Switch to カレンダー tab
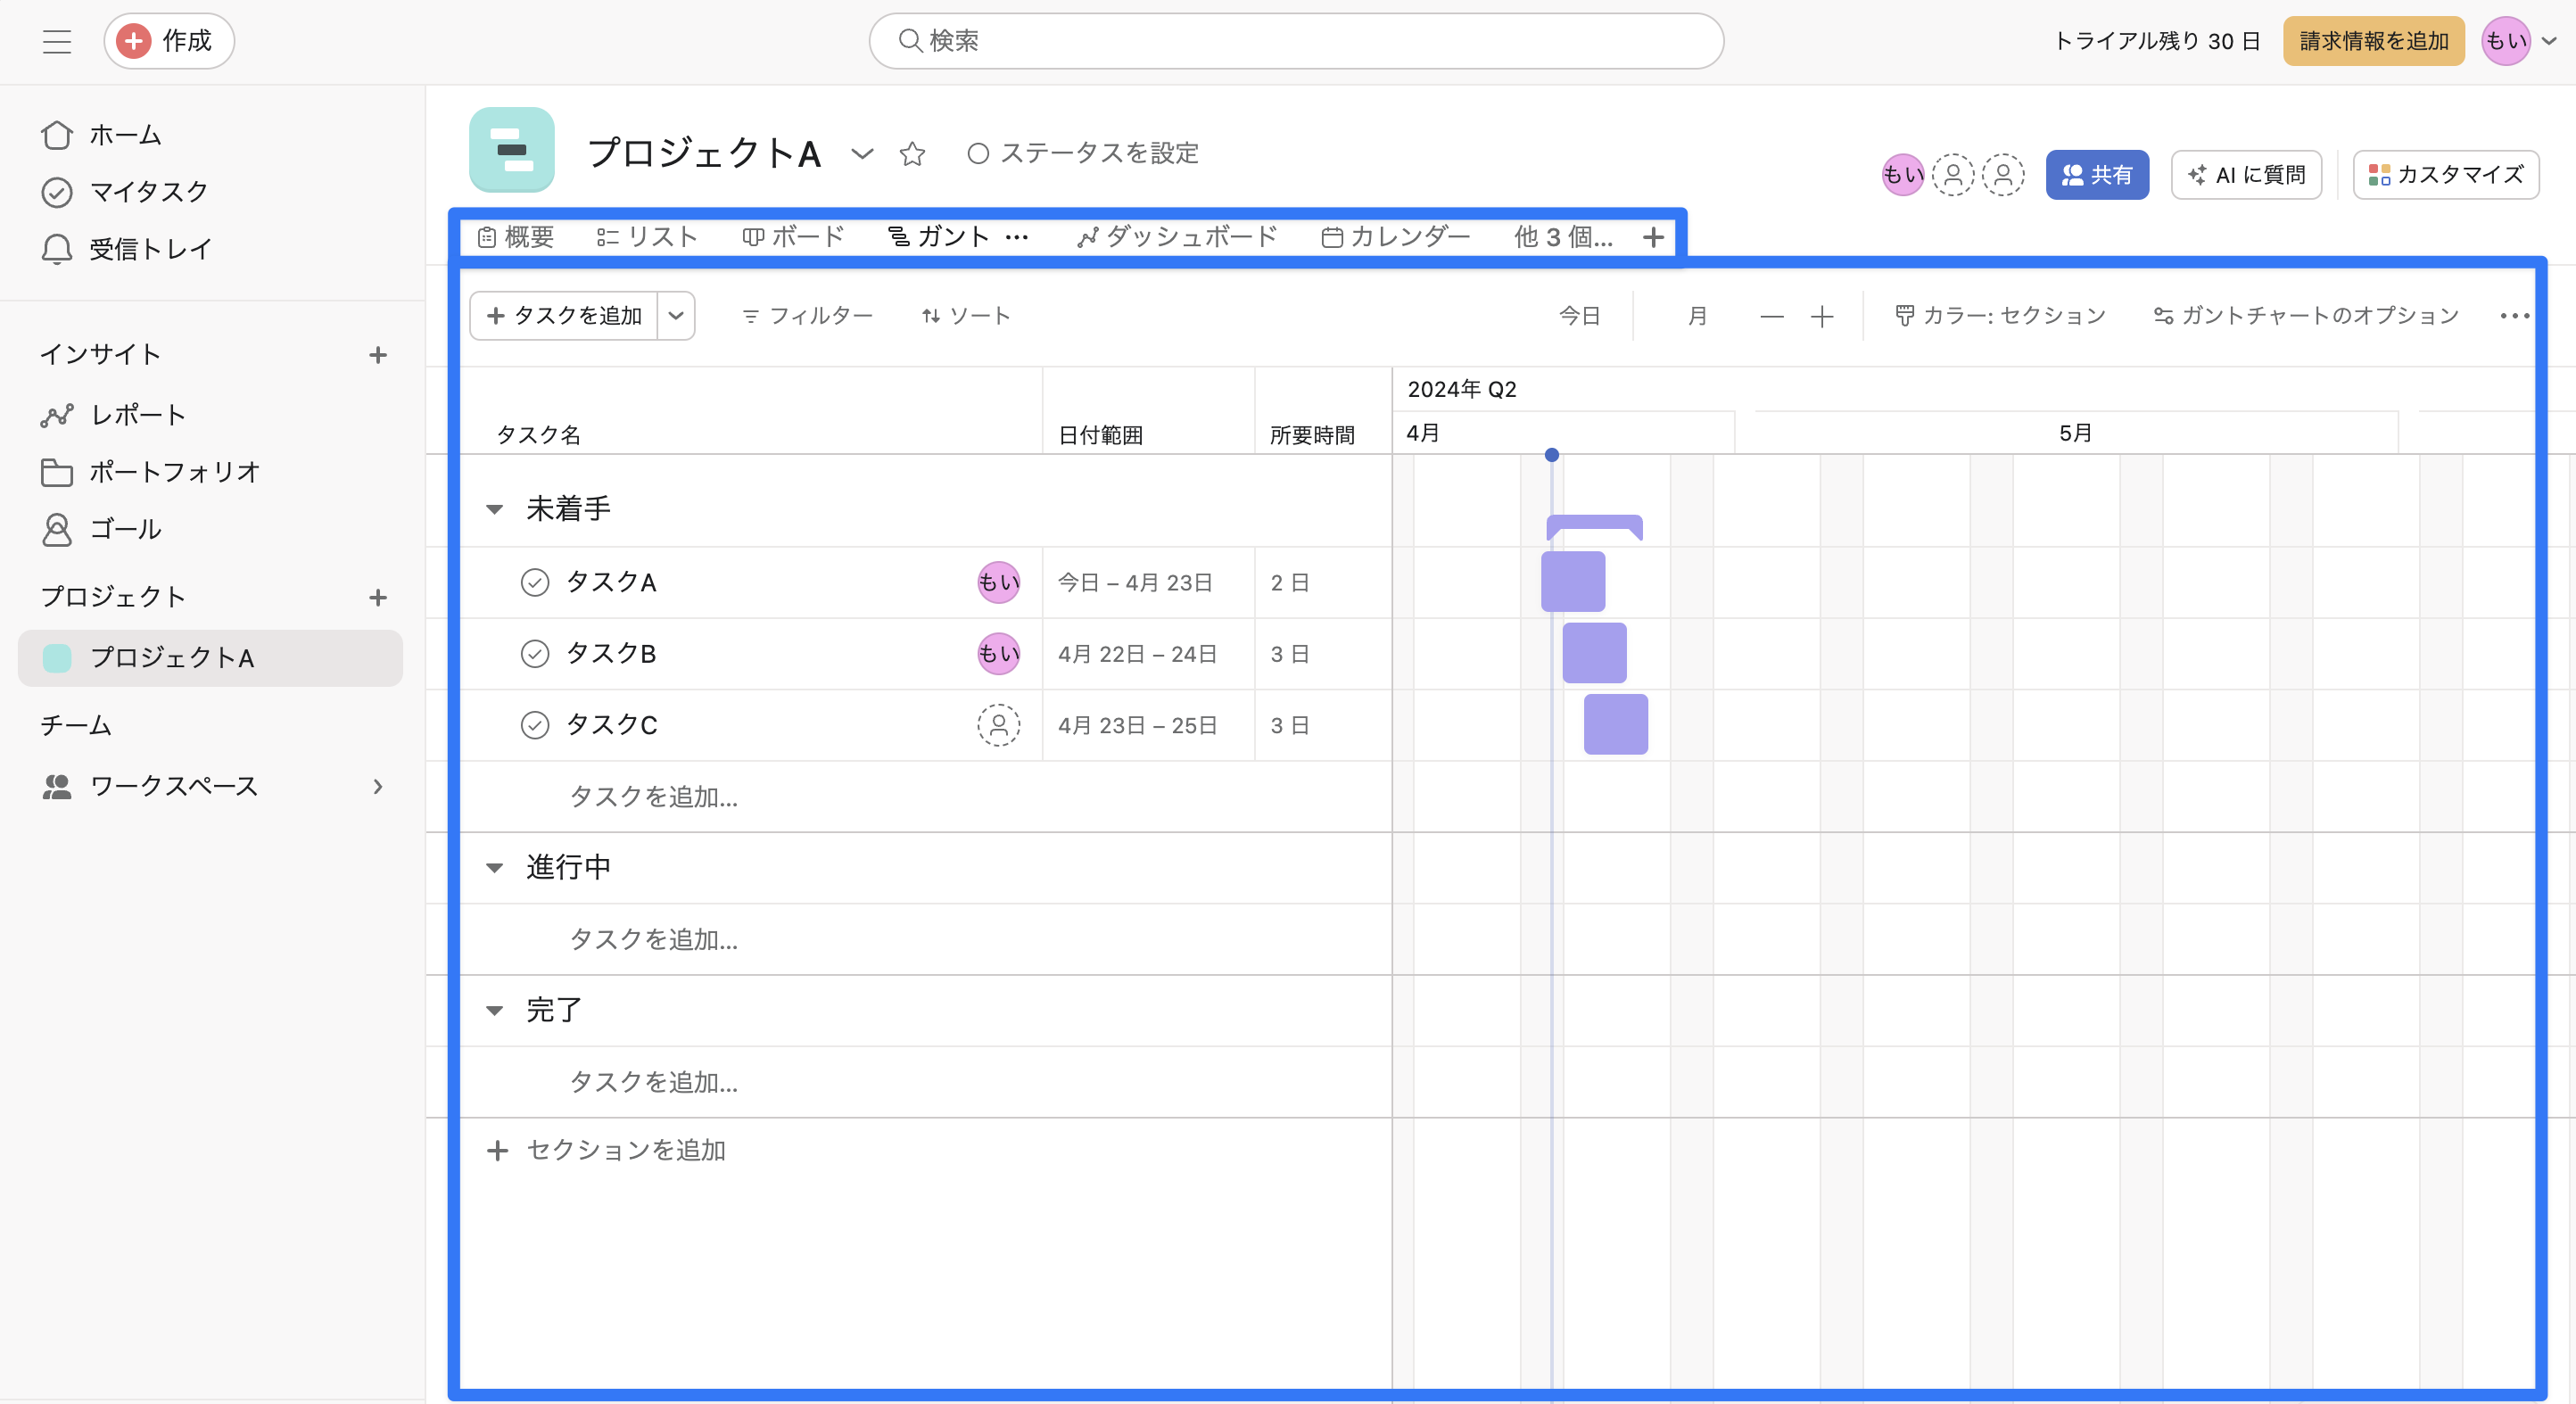2576x1404 pixels. [1395, 237]
